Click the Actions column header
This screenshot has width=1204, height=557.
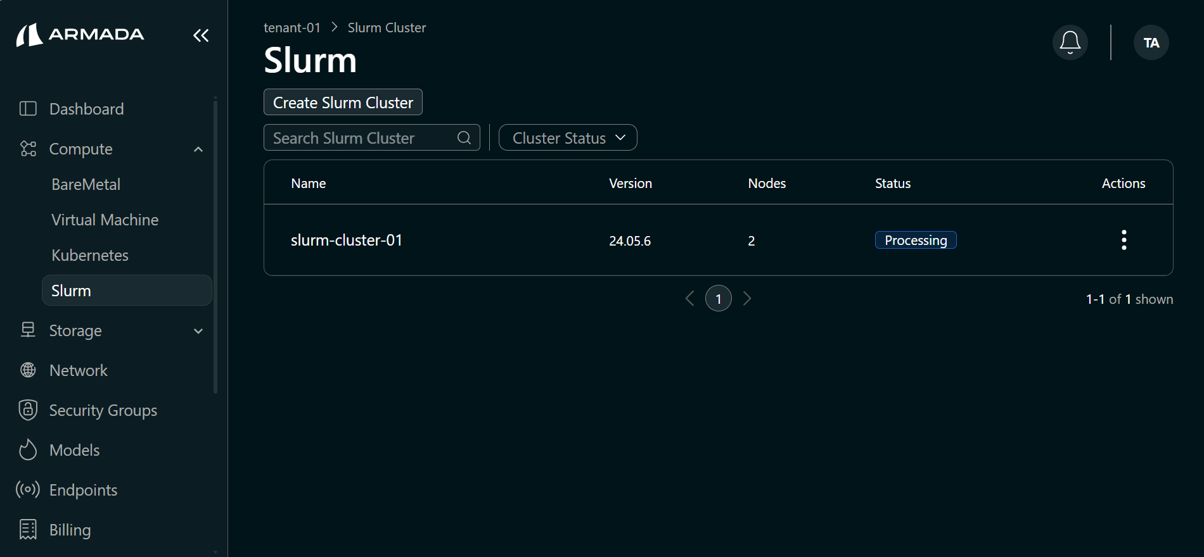(1124, 184)
